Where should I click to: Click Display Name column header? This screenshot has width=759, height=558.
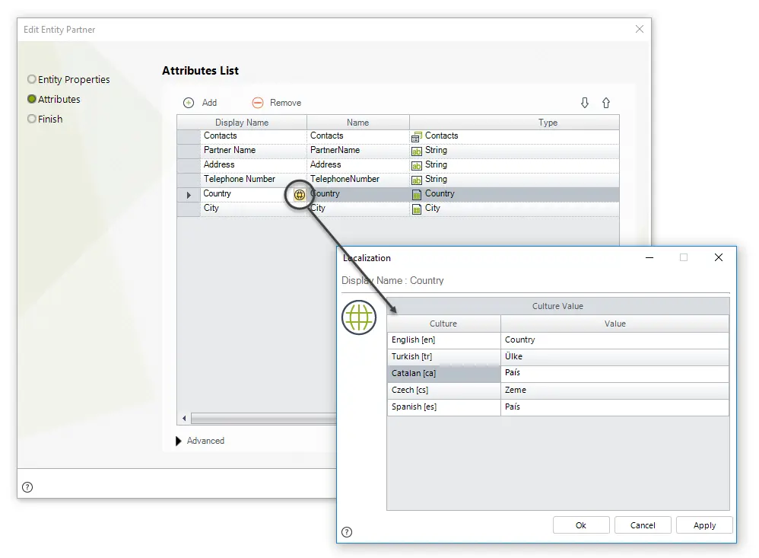pos(242,123)
